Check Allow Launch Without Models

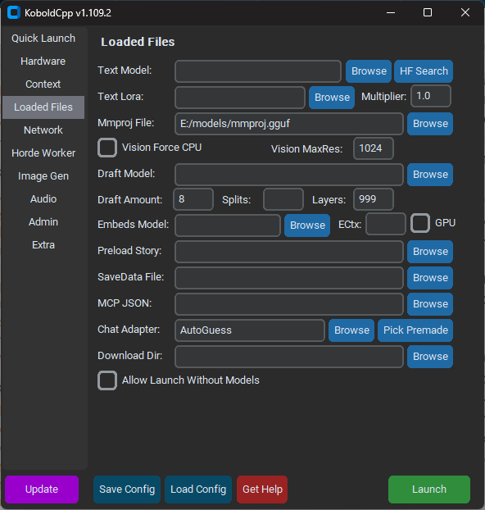(x=107, y=380)
